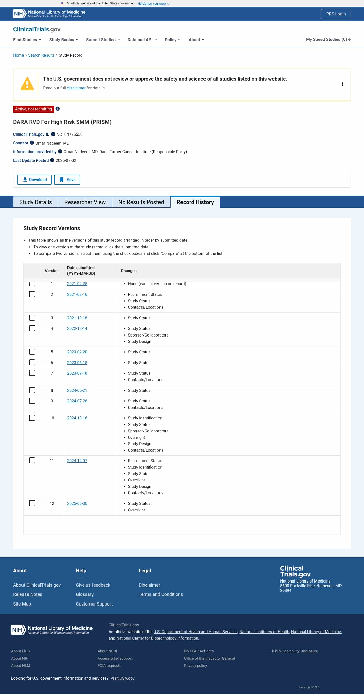Viewport: 364px width, 694px height.
Task: Click the footer ClinicalTrials.gov logo
Action: [295, 571]
